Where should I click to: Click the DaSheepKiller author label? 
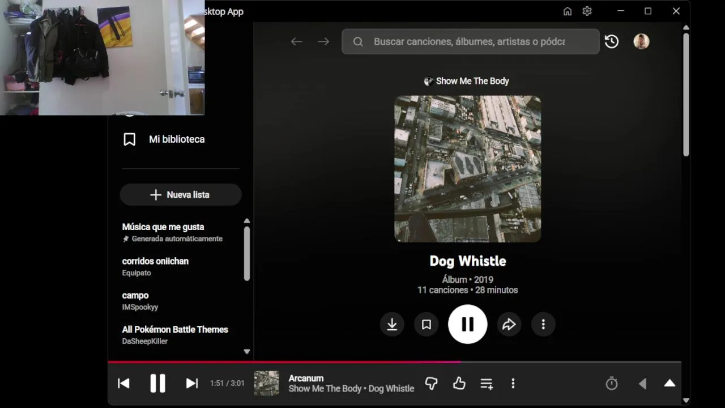pos(145,341)
